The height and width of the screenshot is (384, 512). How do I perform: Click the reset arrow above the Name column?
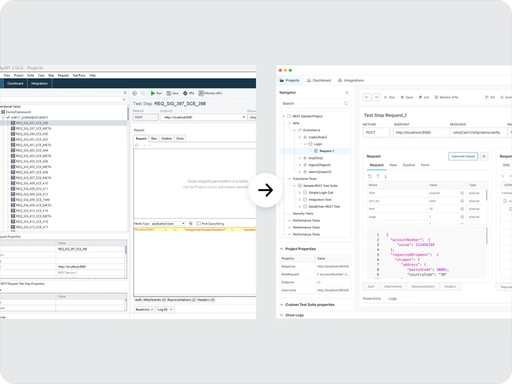(x=370, y=176)
